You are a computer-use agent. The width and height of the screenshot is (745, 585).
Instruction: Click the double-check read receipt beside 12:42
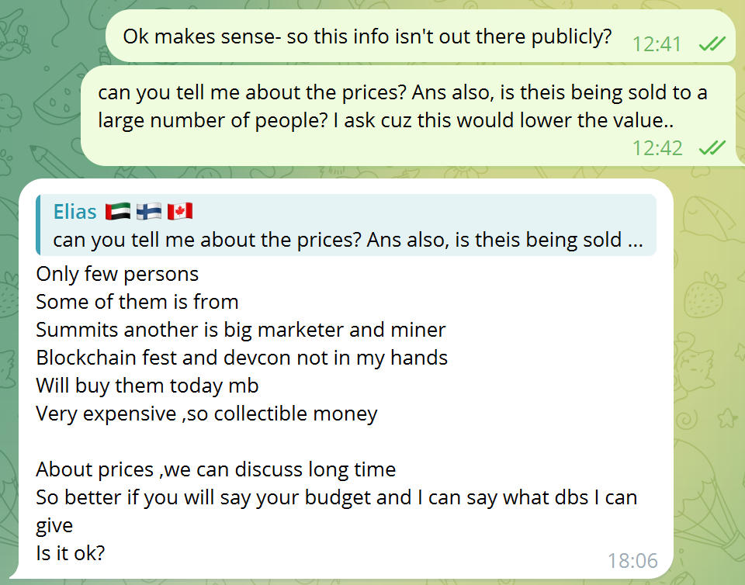[x=712, y=148]
